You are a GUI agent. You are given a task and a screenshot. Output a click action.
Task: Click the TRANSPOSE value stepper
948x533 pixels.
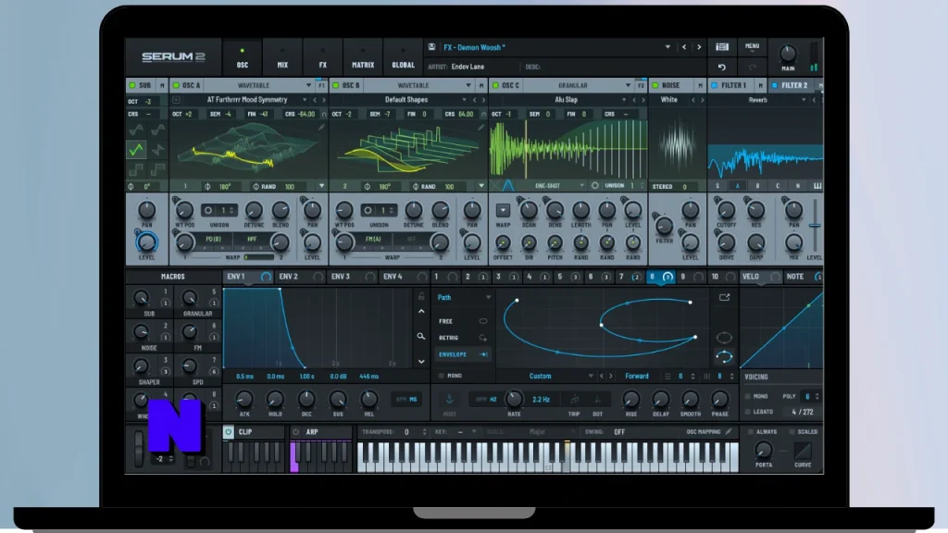pos(424,431)
